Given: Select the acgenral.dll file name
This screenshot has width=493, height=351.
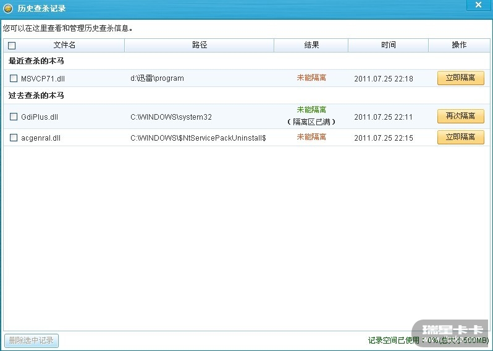Looking at the screenshot, I should pos(41,138).
